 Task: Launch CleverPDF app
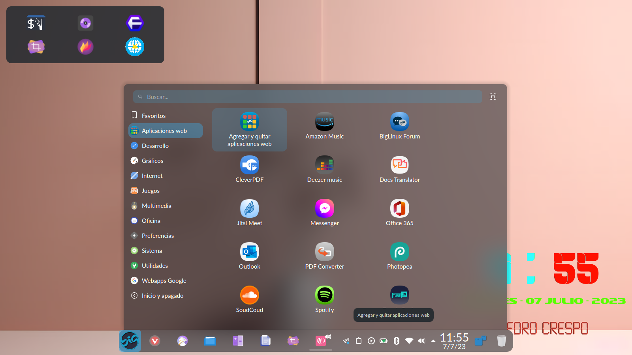pos(250,170)
